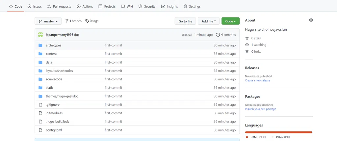Click the .gitmodules file icon
The height and width of the screenshot is (141, 337).
(x=40, y=113)
